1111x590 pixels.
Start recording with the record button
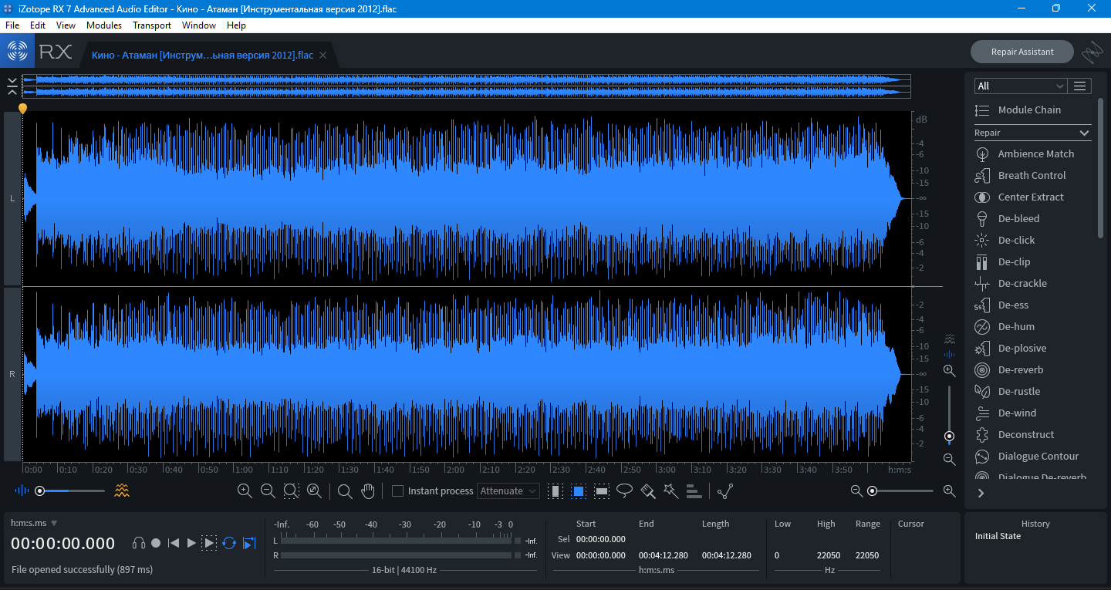tap(156, 543)
